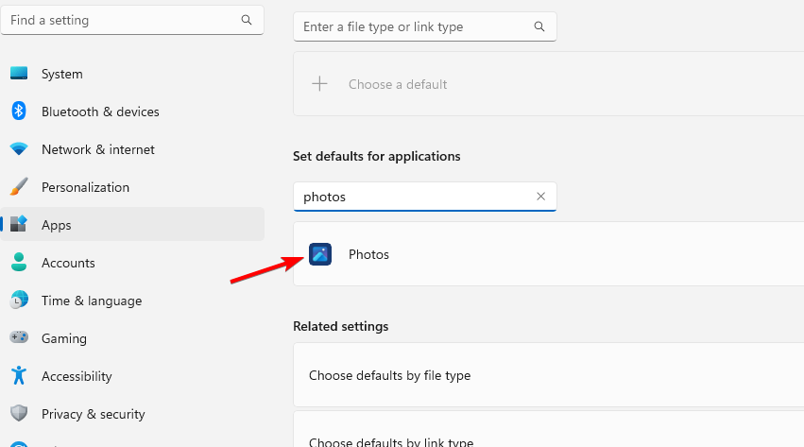Click into the Find a setting box
Screen dimensions: 804x447
coord(118,20)
